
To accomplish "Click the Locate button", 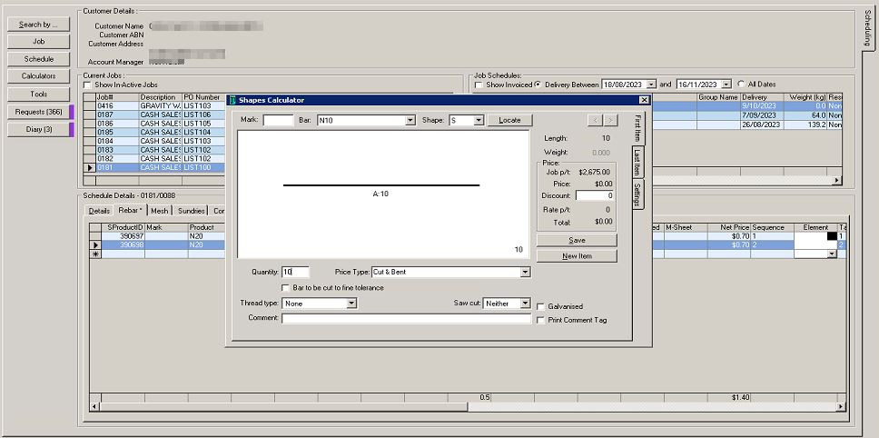I will pyautogui.click(x=509, y=120).
